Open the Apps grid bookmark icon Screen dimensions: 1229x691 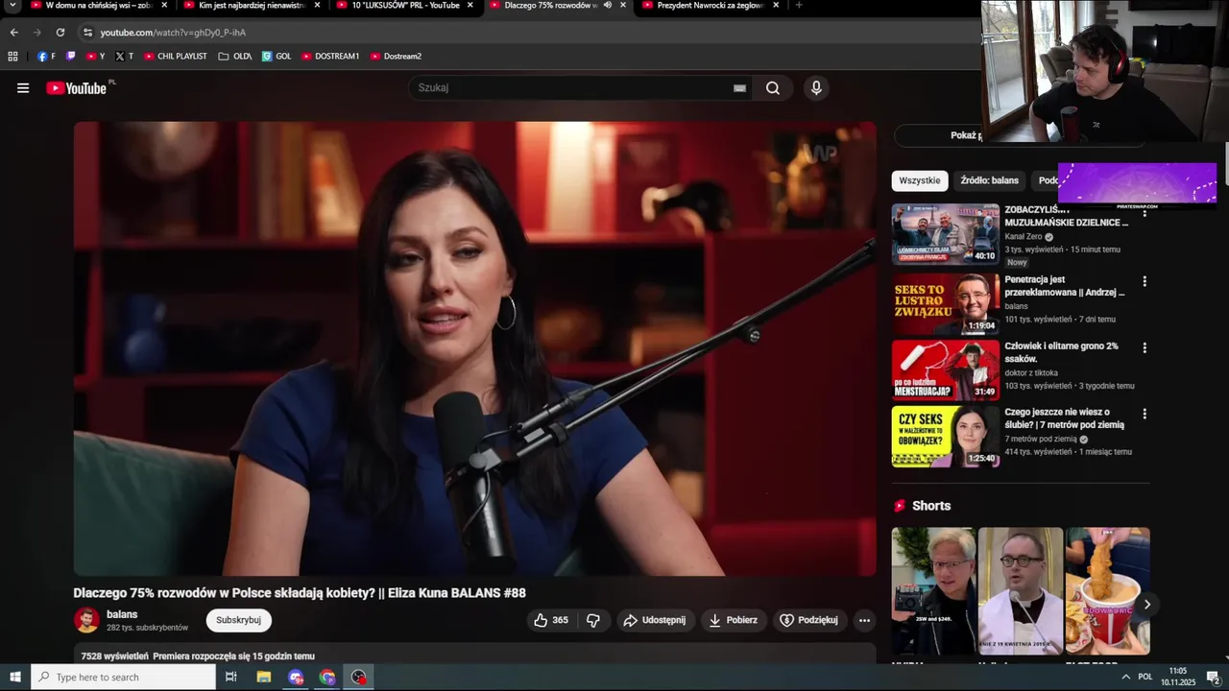coord(13,56)
